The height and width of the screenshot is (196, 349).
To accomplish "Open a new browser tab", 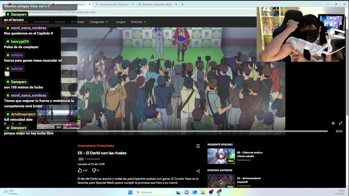I will (182, 4).
